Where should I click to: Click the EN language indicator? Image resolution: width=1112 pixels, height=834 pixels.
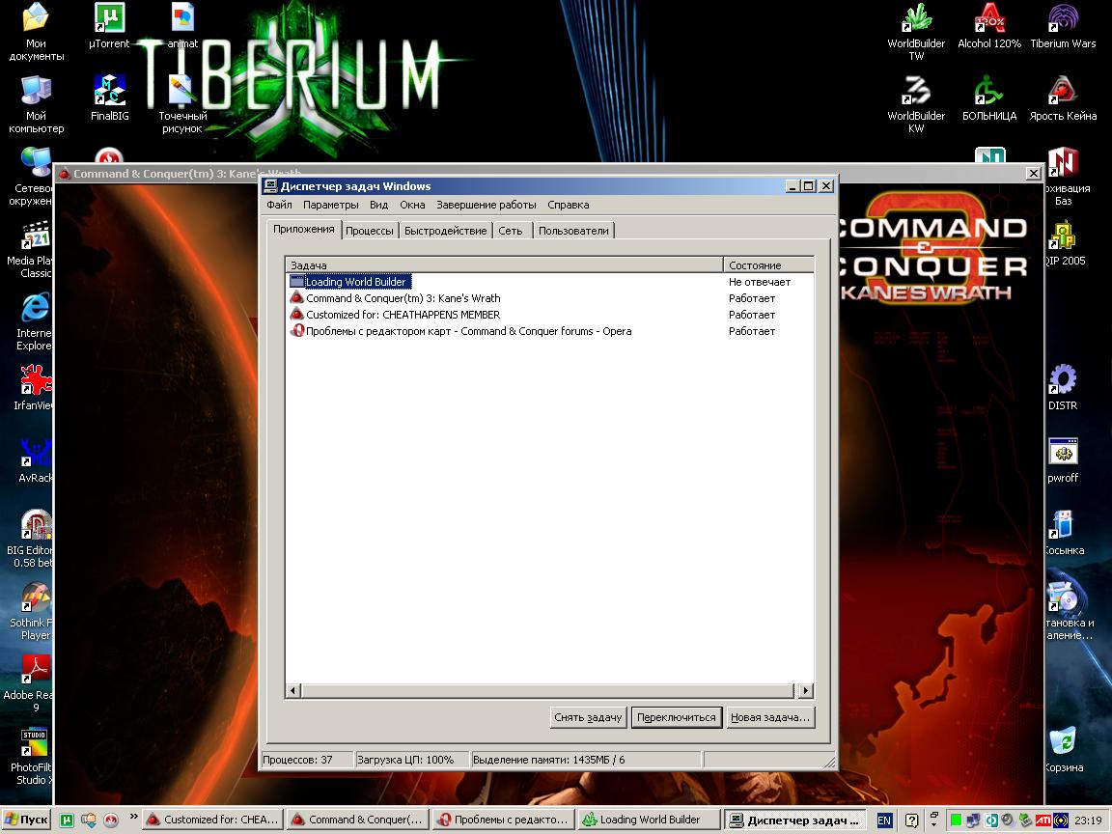[x=883, y=820]
